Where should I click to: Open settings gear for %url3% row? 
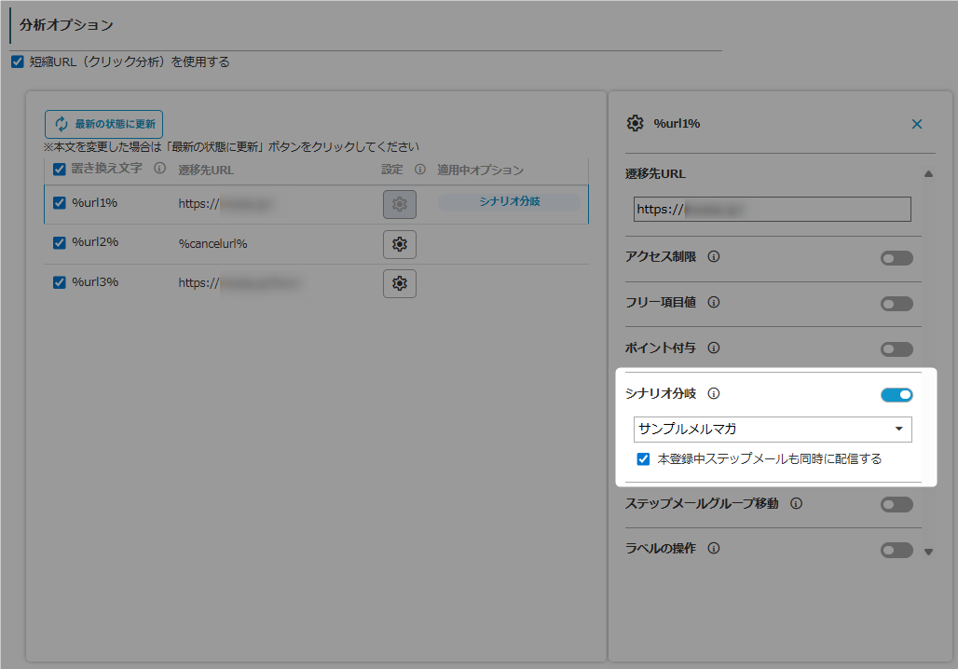coord(400,283)
